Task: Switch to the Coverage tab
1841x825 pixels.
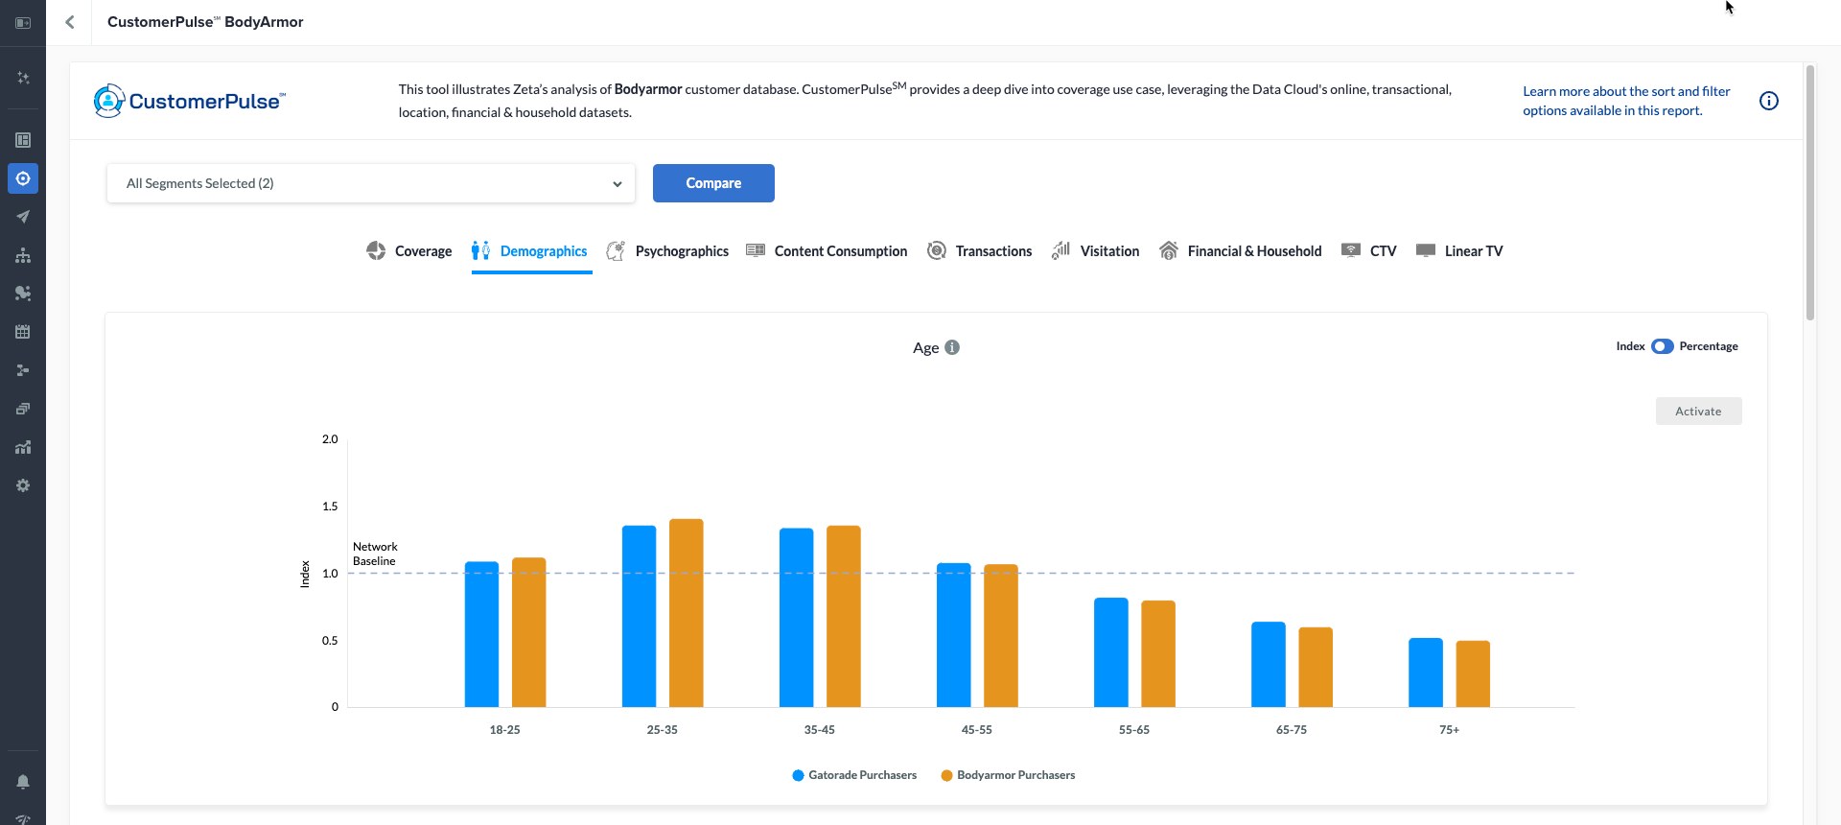Action: pyautogui.click(x=409, y=251)
